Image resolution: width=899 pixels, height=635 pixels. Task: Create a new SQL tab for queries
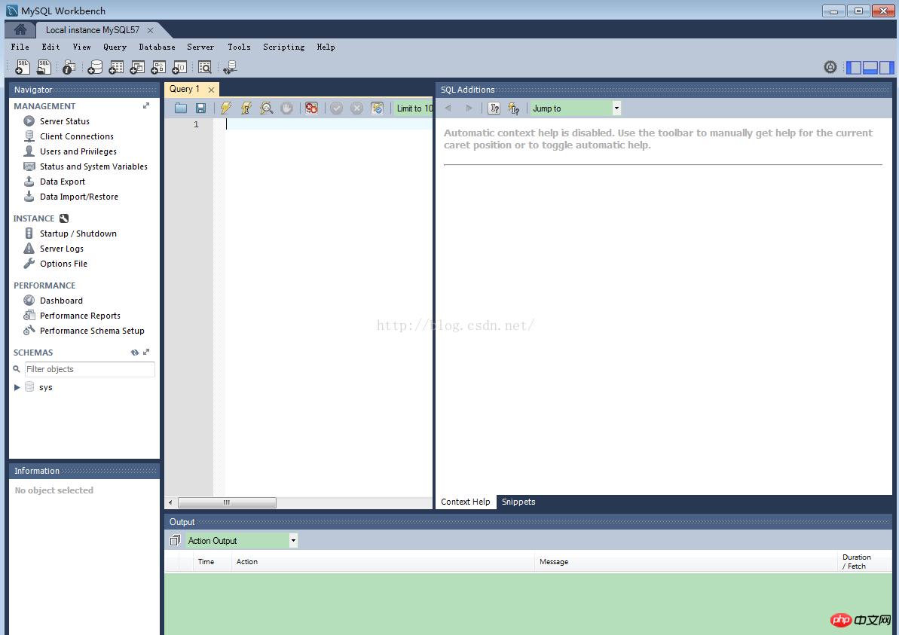click(x=23, y=67)
